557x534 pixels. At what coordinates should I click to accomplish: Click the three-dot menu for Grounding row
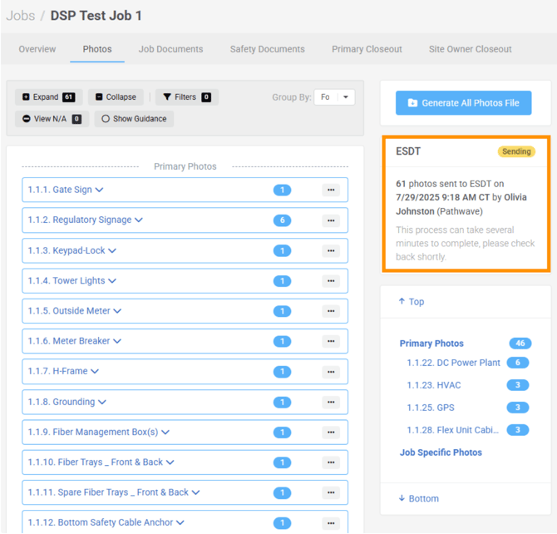click(331, 403)
